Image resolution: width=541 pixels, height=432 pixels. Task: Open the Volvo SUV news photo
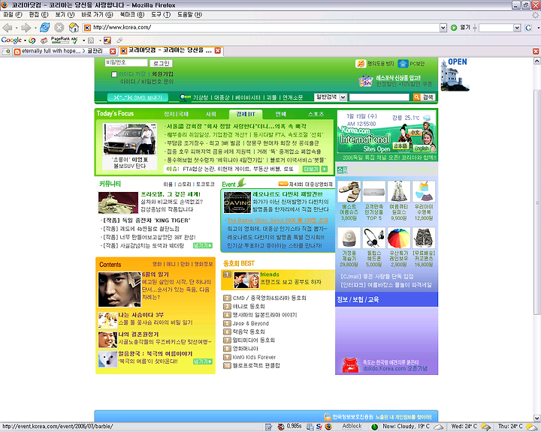[130, 139]
